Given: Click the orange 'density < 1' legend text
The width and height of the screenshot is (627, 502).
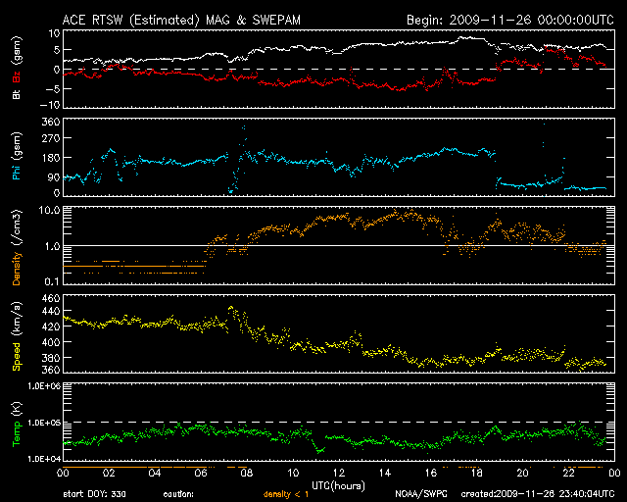Looking at the screenshot, I should [x=286, y=494].
